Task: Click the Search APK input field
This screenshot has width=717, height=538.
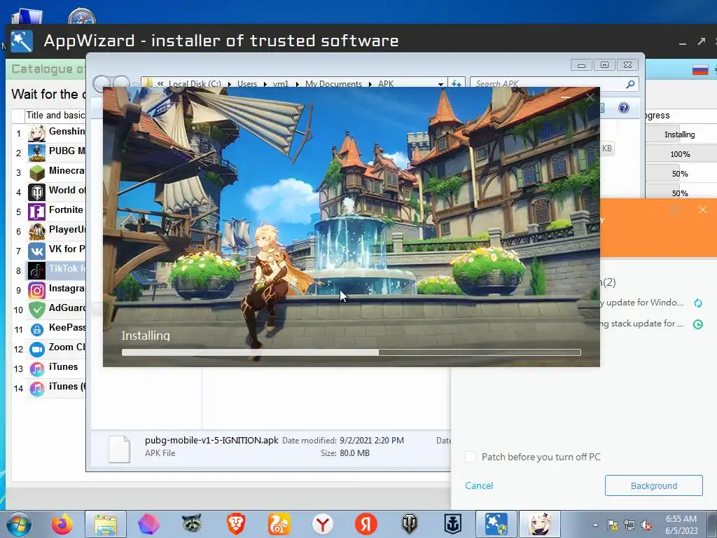Action: pyautogui.click(x=548, y=84)
